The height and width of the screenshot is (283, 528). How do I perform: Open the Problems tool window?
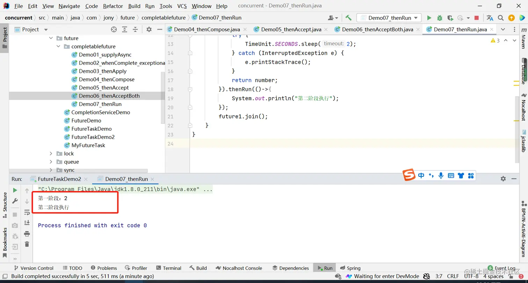coord(104,268)
